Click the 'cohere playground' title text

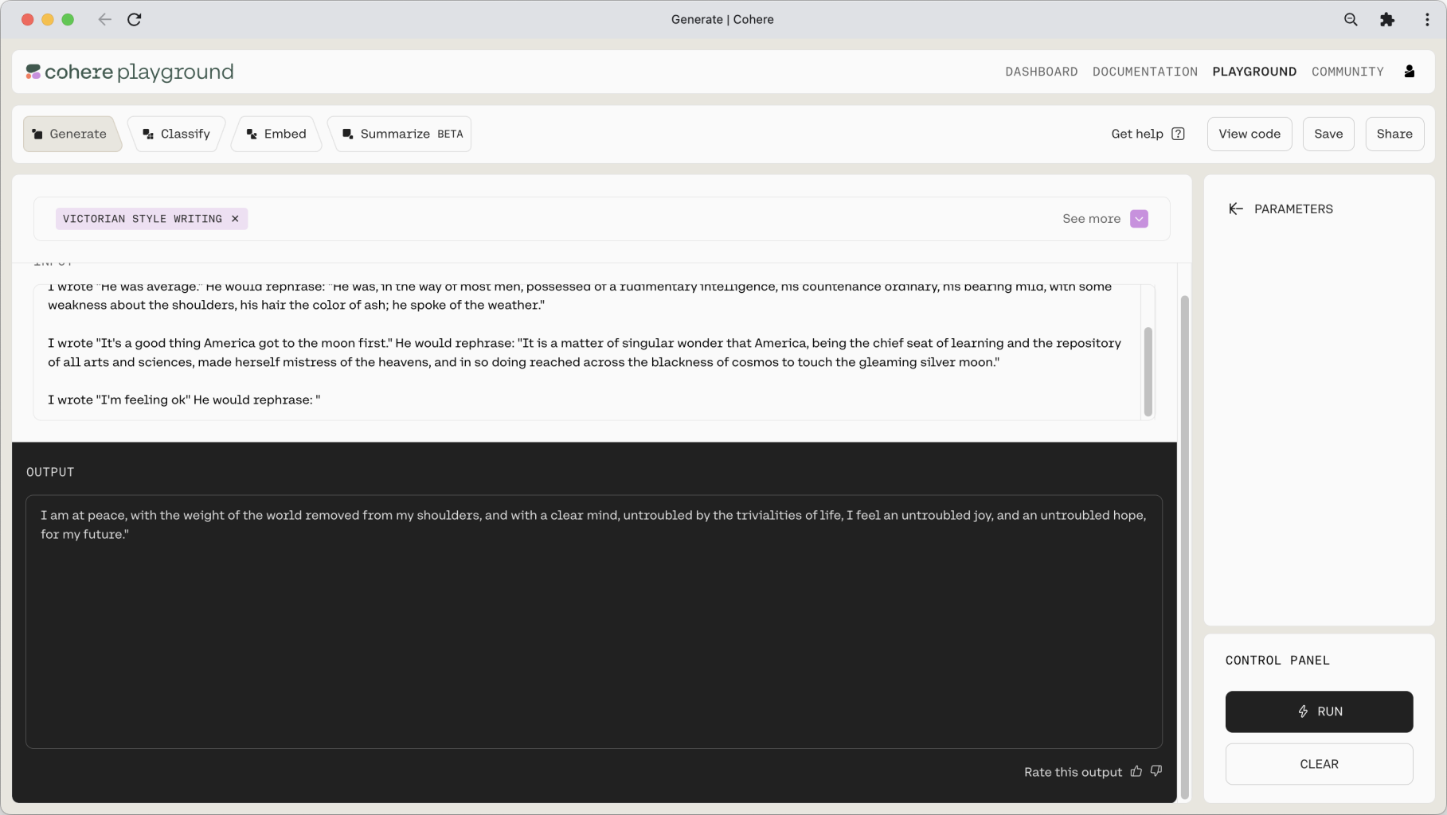click(139, 72)
